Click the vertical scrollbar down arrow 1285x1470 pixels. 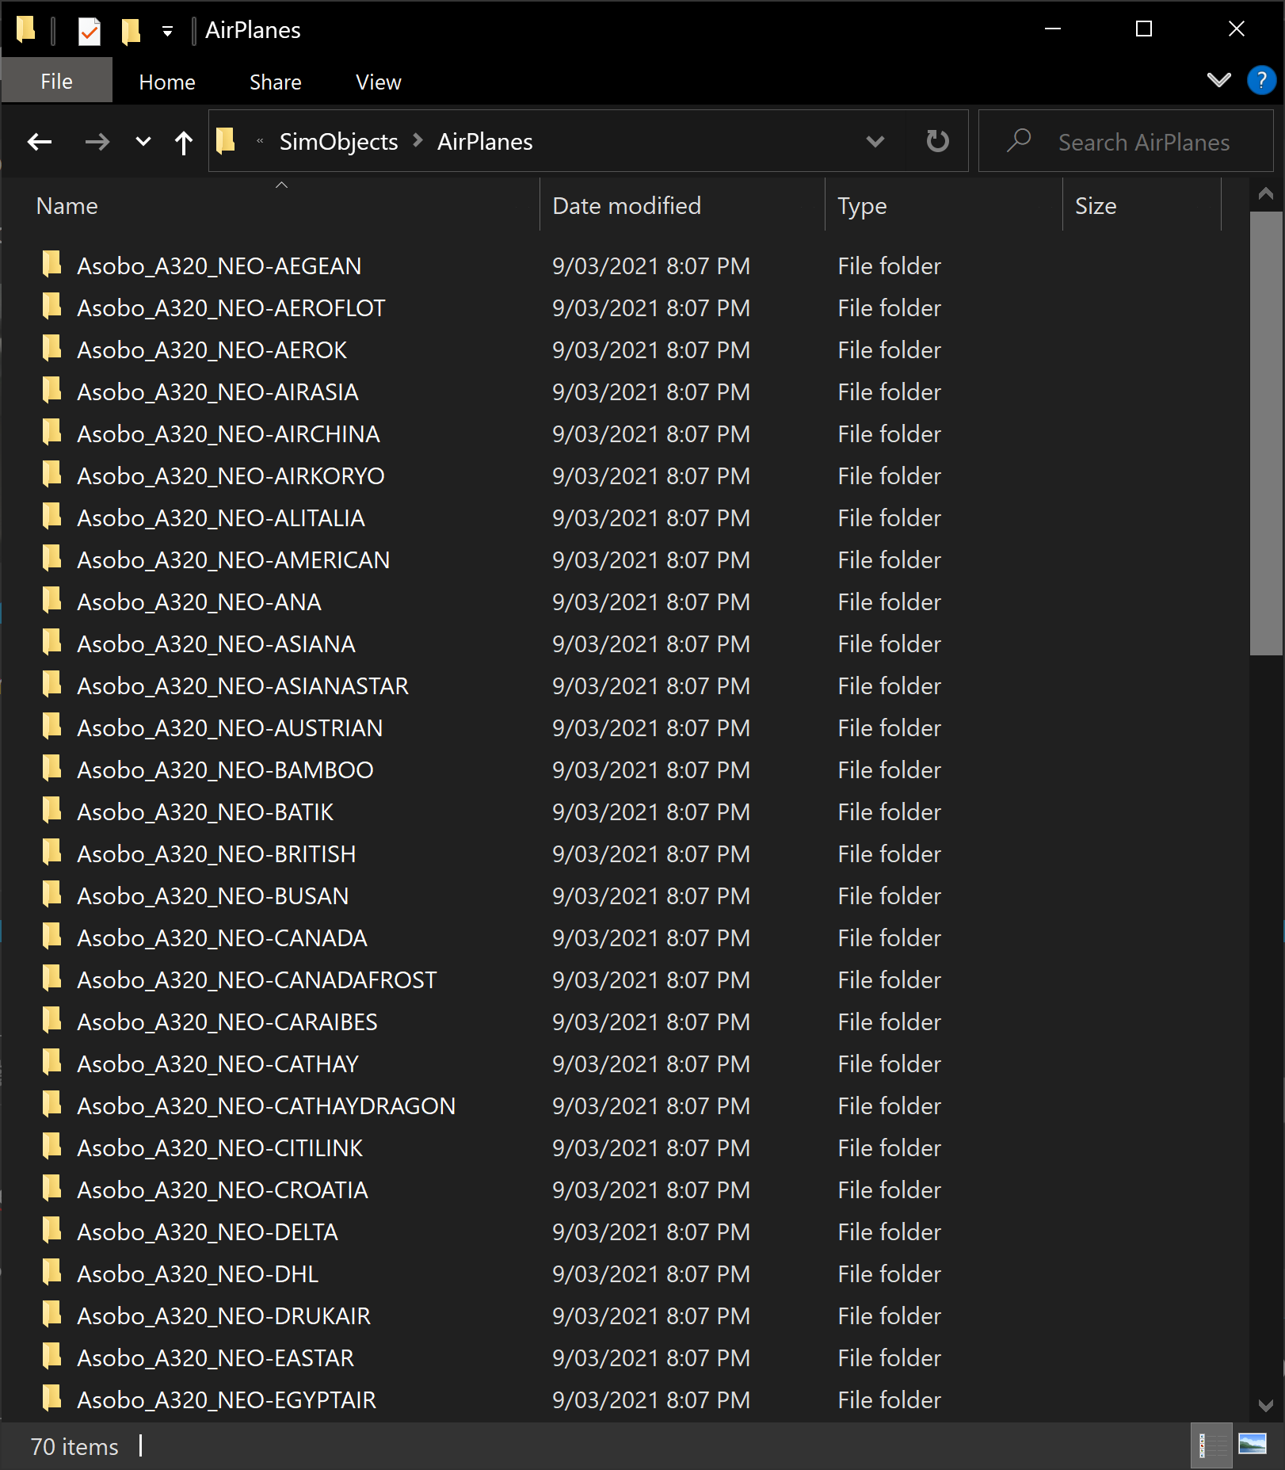(x=1265, y=1405)
